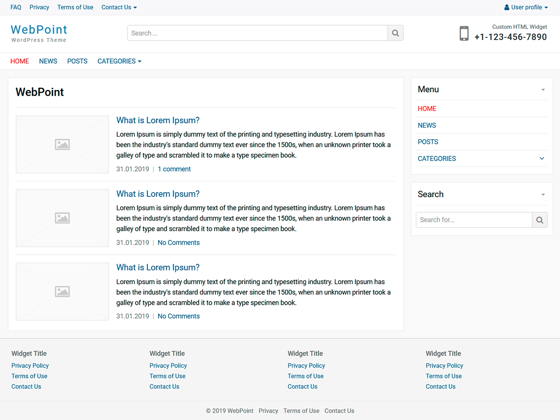Screen dimensions: 560x420
Task: Open FAQ from the top bar
Action: click(16, 7)
